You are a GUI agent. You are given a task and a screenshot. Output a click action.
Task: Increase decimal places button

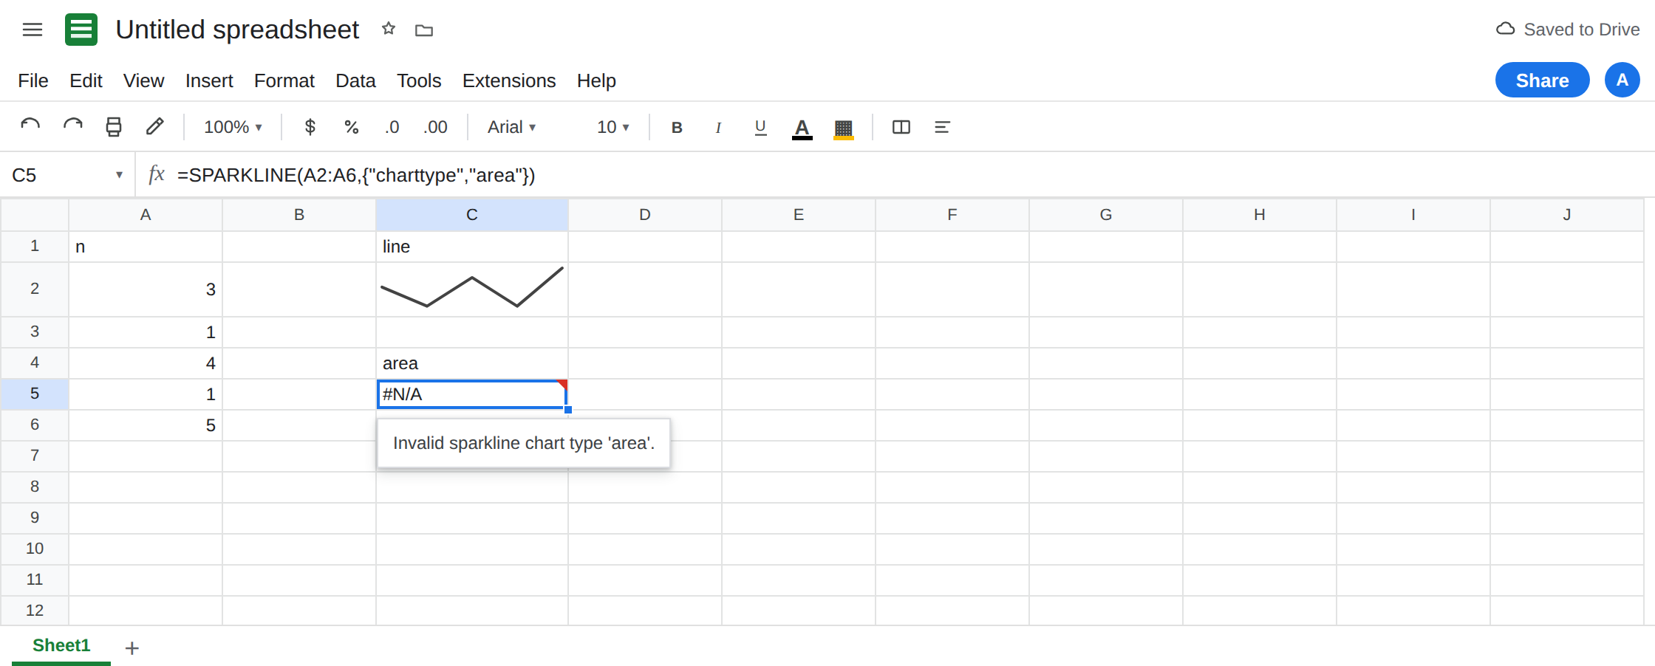(435, 127)
